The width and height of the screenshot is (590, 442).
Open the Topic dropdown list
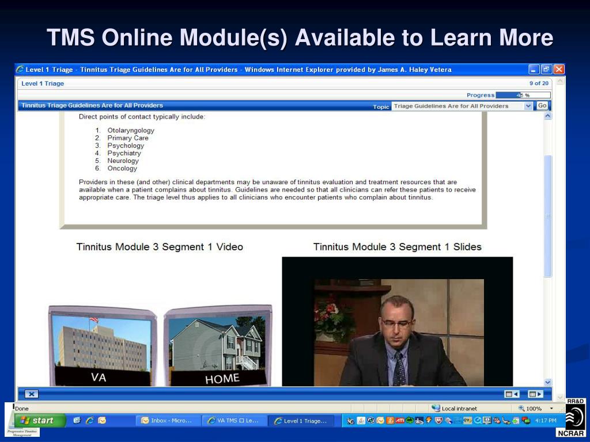(528, 106)
